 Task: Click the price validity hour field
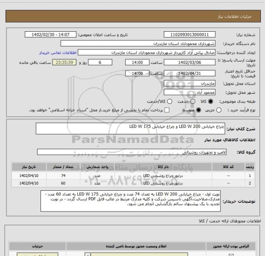tap(137, 73)
